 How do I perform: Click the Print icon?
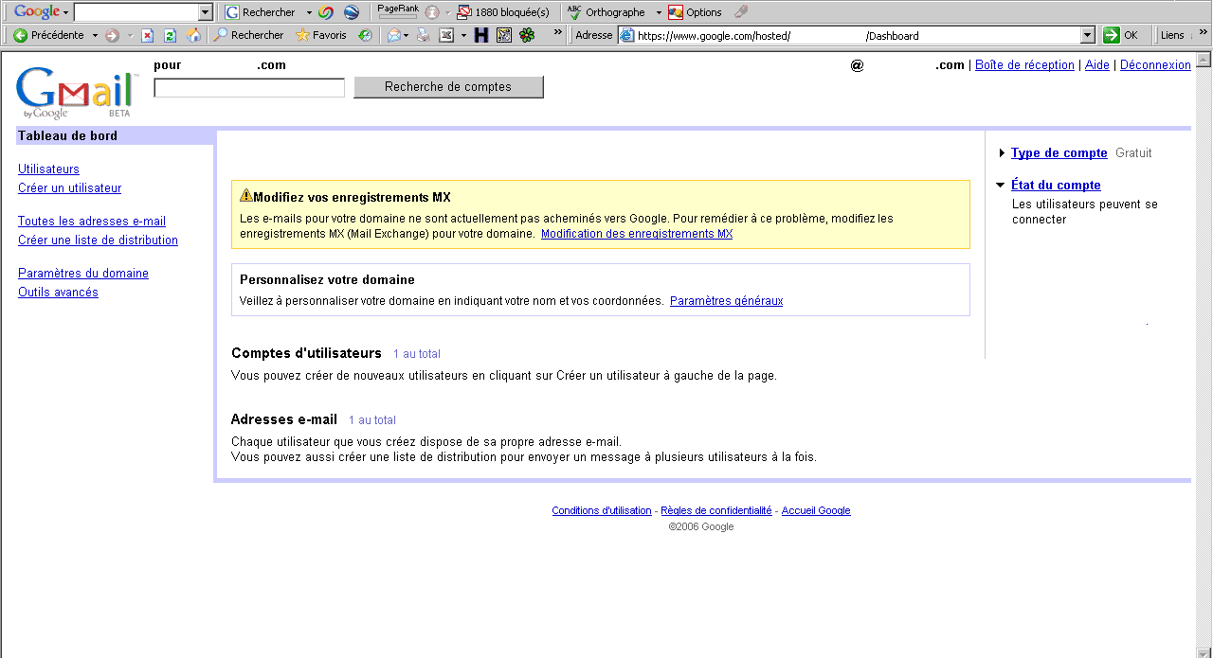pos(424,35)
